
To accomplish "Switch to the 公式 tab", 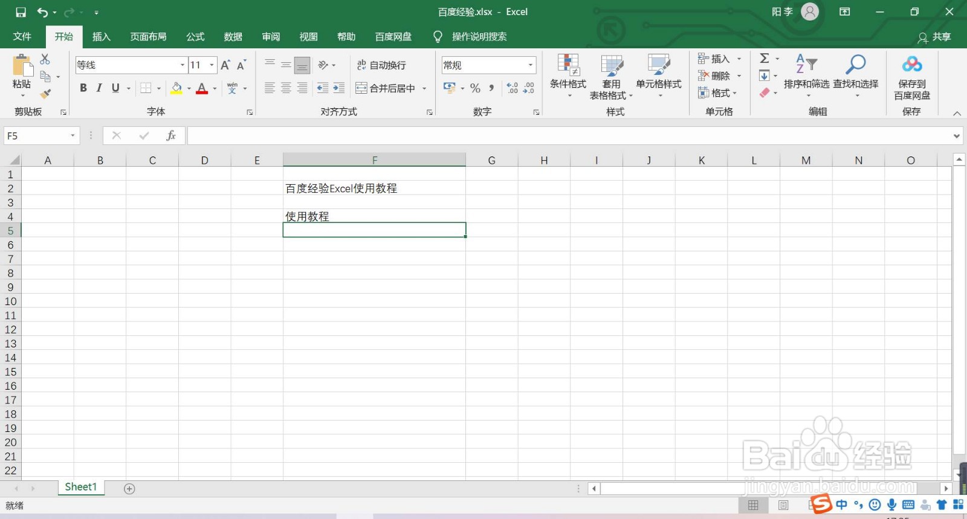I will [195, 36].
